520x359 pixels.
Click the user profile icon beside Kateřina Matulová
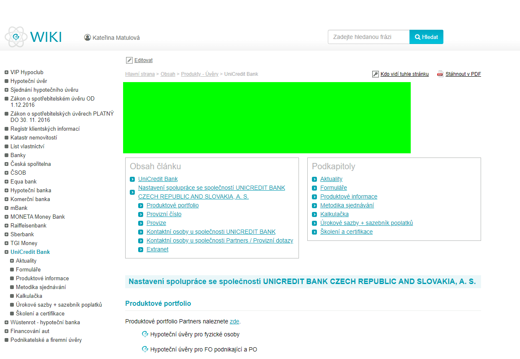click(x=88, y=37)
